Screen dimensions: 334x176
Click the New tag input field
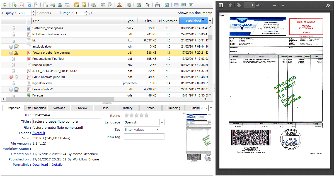click(144, 137)
